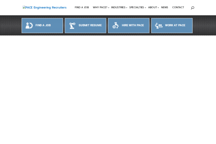This screenshot has height=144, width=216.
Task: Click the PACE Engineering Recruiters logo
Action: (x=45, y=8)
